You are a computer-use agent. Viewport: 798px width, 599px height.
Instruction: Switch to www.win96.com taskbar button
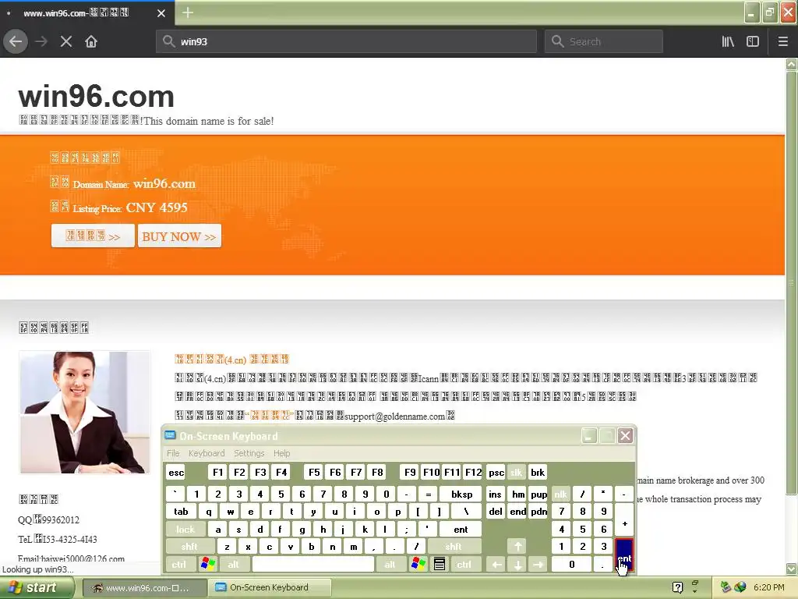pyautogui.click(x=144, y=588)
